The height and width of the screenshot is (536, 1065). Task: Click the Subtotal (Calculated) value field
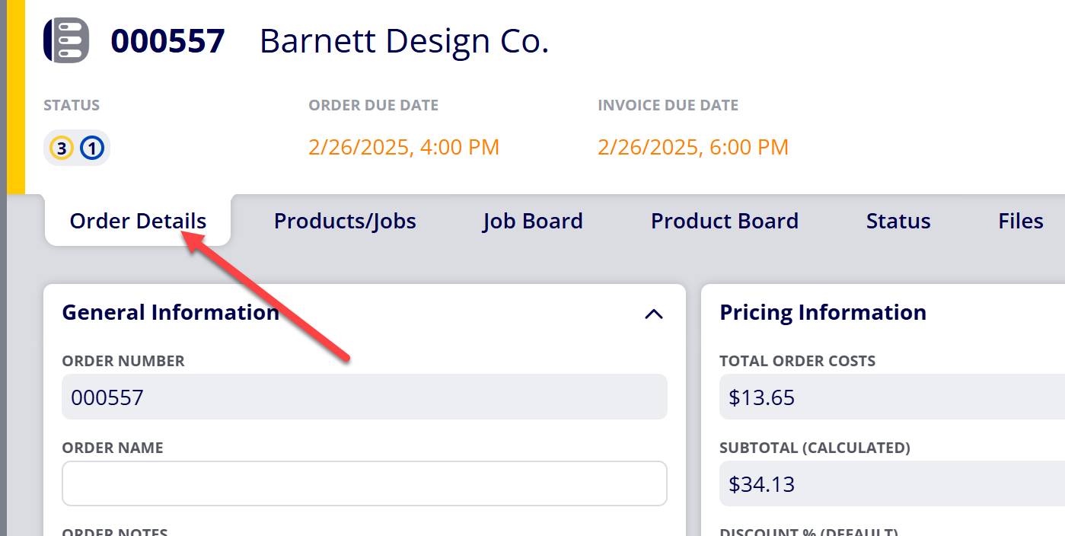pos(892,483)
